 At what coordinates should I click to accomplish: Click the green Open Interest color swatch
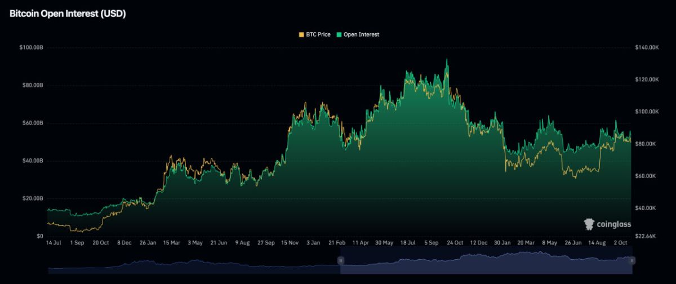[x=338, y=34]
